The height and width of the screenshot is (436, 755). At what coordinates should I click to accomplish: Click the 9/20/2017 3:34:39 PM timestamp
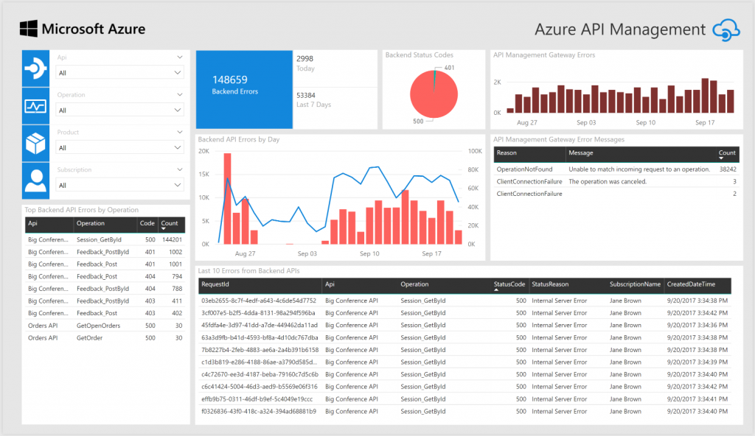[697, 362]
